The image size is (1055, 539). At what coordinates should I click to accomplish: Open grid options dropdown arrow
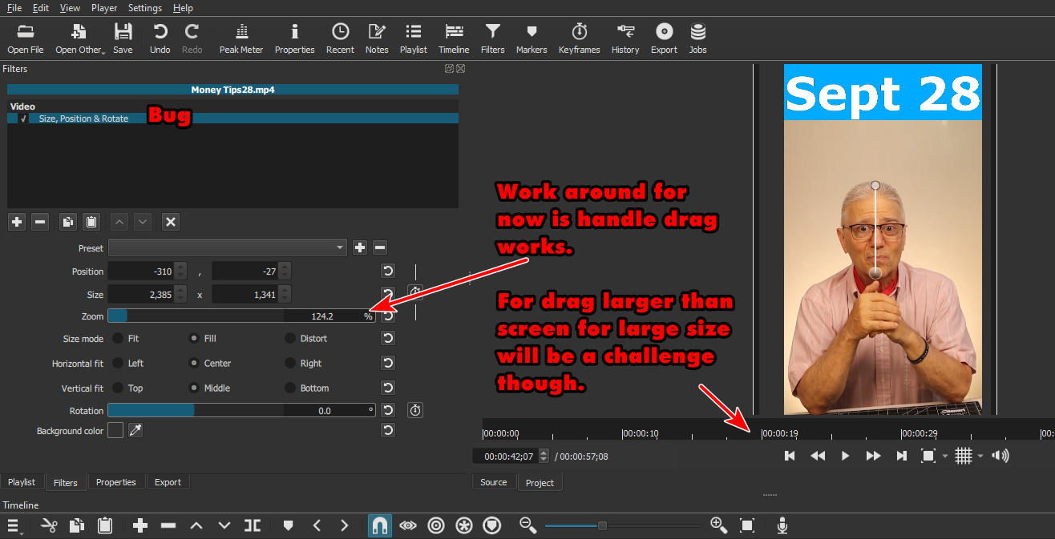pos(980,456)
